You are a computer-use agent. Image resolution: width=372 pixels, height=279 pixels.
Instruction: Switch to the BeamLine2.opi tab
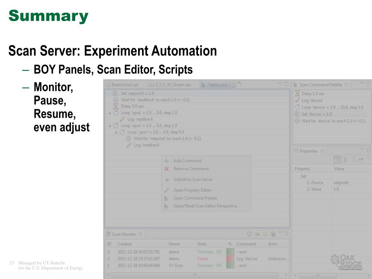tap(125, 85)
